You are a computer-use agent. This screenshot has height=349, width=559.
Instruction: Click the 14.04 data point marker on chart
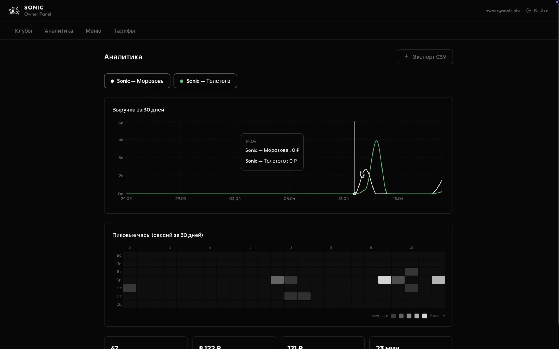[x=354, y=194]
